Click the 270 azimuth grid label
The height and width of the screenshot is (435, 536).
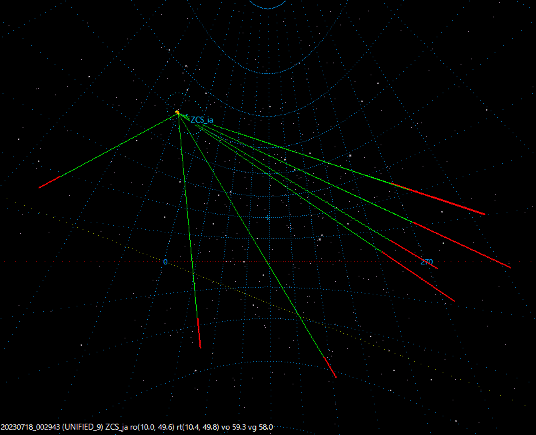(427, 262)
